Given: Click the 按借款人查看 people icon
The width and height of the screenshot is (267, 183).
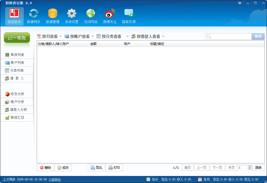Looking at the screenshot, I should (133, 36).
